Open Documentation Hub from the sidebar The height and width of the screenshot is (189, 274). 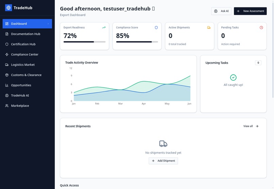click(x=27, y=34)
